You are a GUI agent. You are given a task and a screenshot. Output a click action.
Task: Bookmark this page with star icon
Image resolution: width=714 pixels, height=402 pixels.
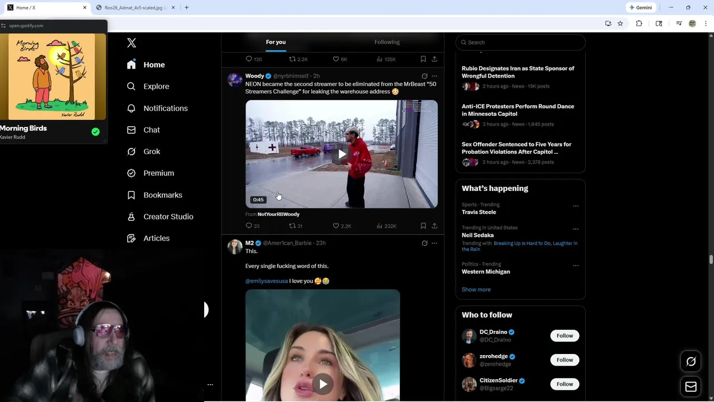point(620,23)
